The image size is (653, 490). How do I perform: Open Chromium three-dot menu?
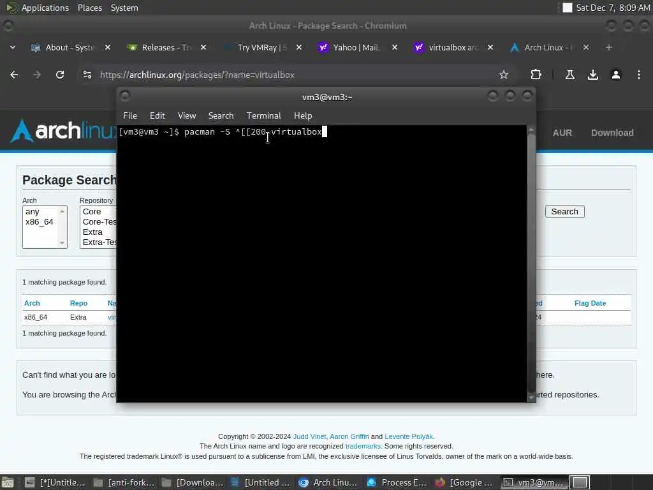639,75
